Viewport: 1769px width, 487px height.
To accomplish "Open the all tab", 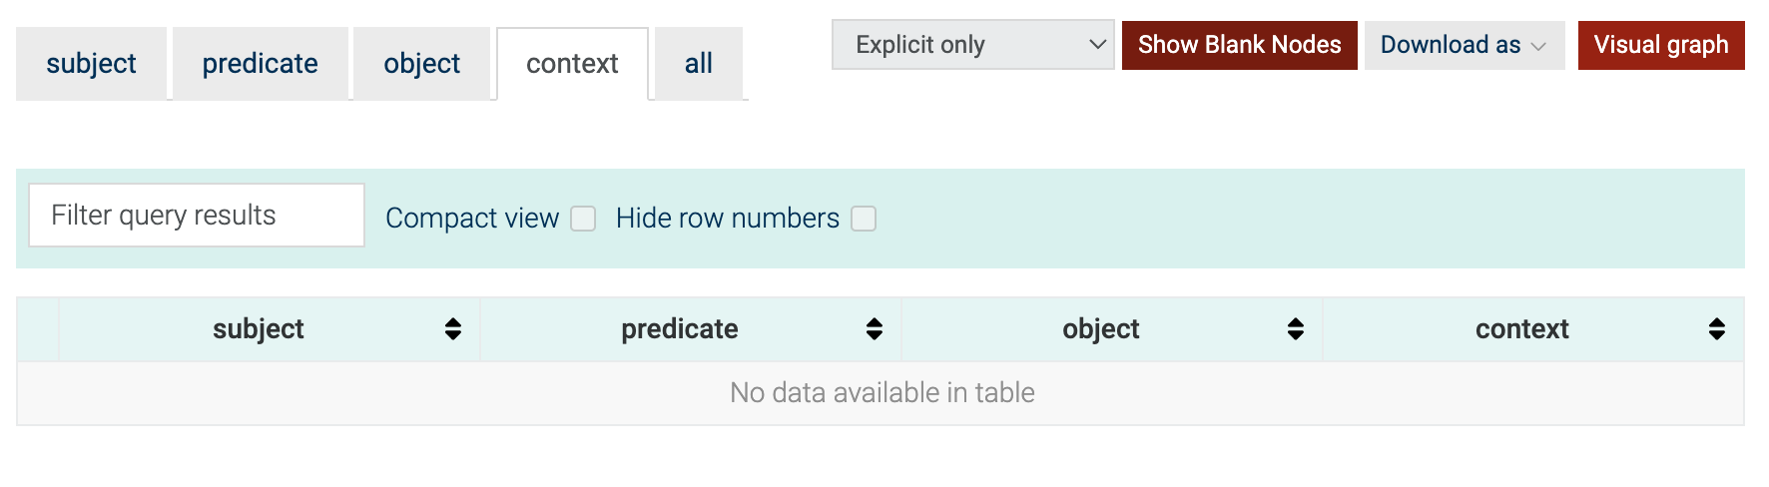I will point(699,64).
